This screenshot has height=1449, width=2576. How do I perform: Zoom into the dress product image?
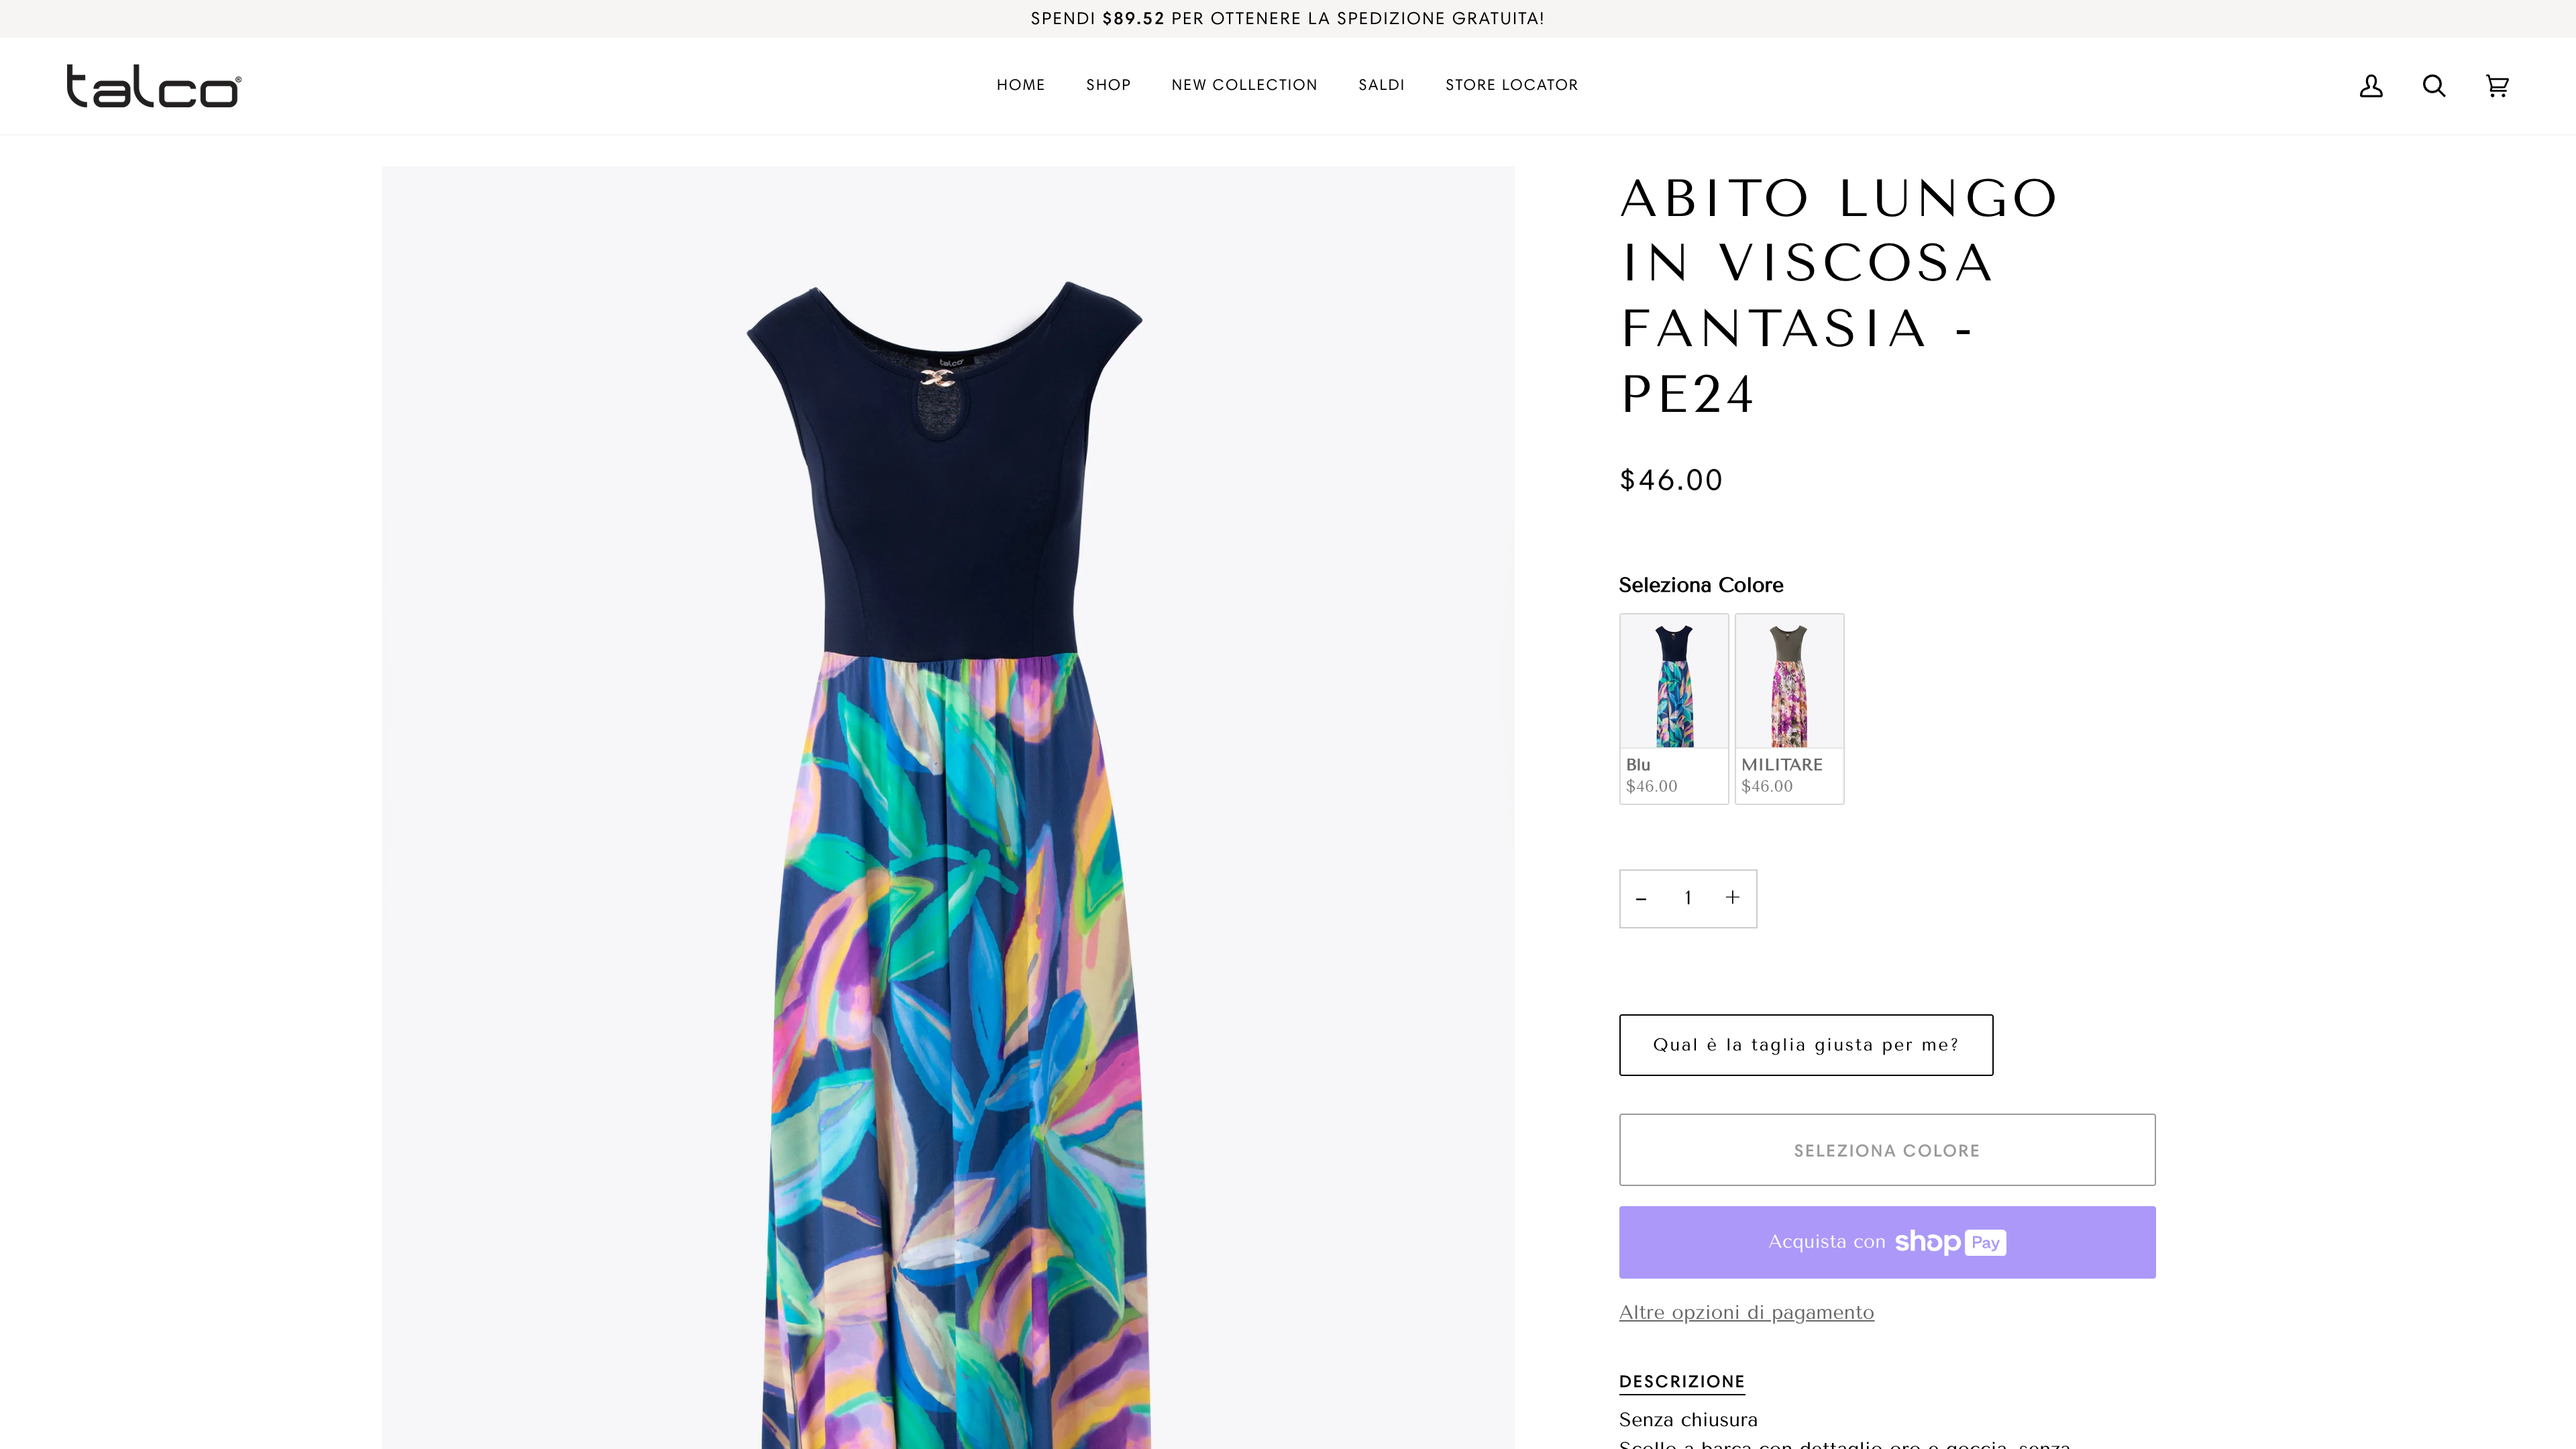(948, 800)
